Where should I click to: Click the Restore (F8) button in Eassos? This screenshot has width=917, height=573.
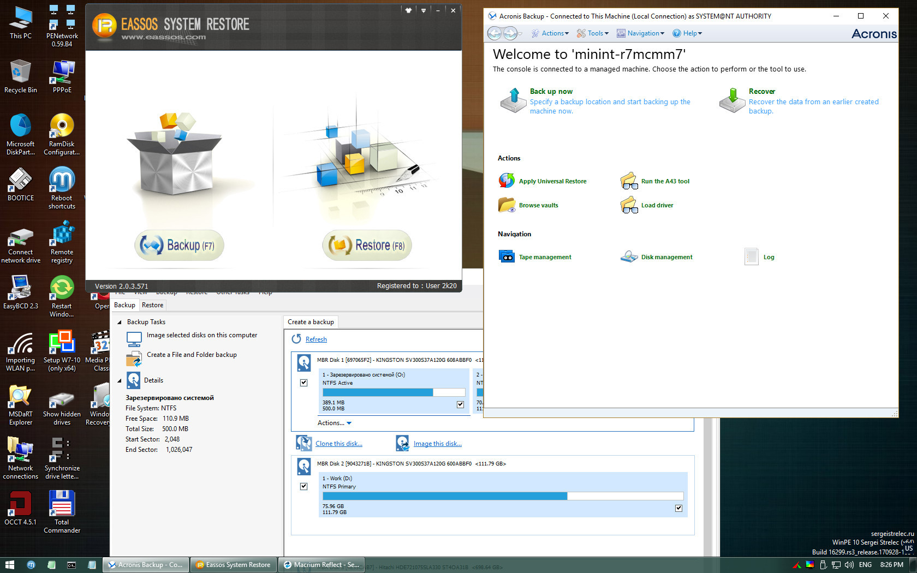(367, 245)
